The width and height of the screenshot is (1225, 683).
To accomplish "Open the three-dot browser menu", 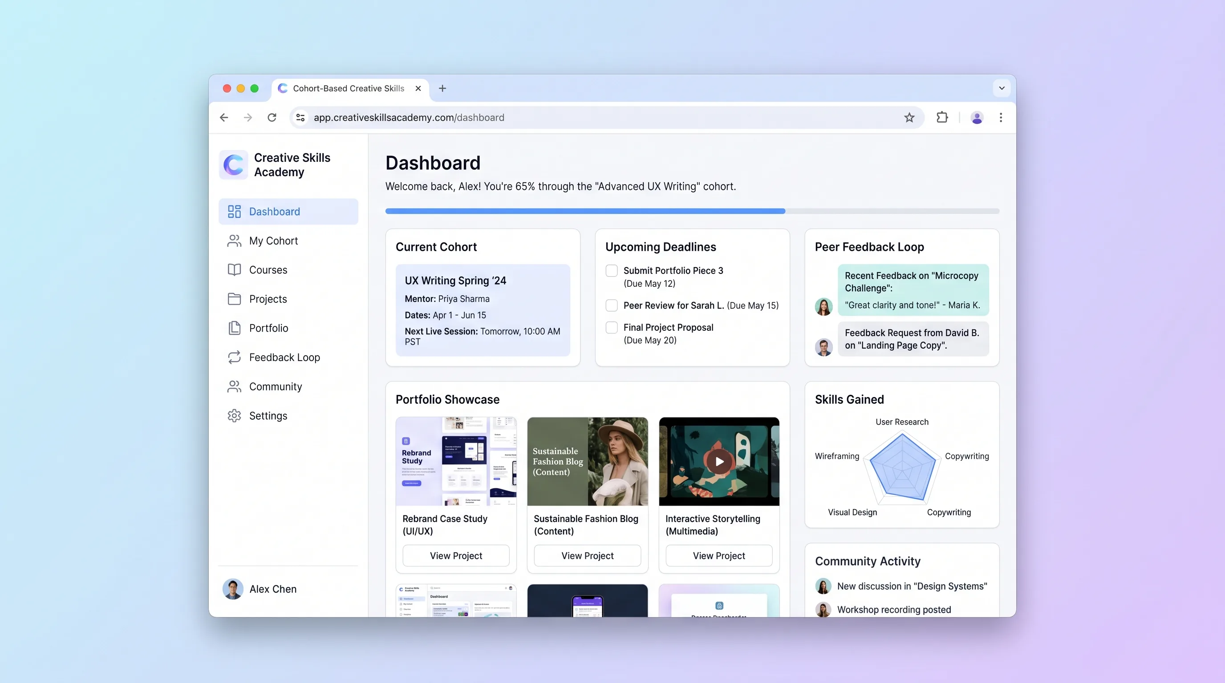I will pos(1001,117).
